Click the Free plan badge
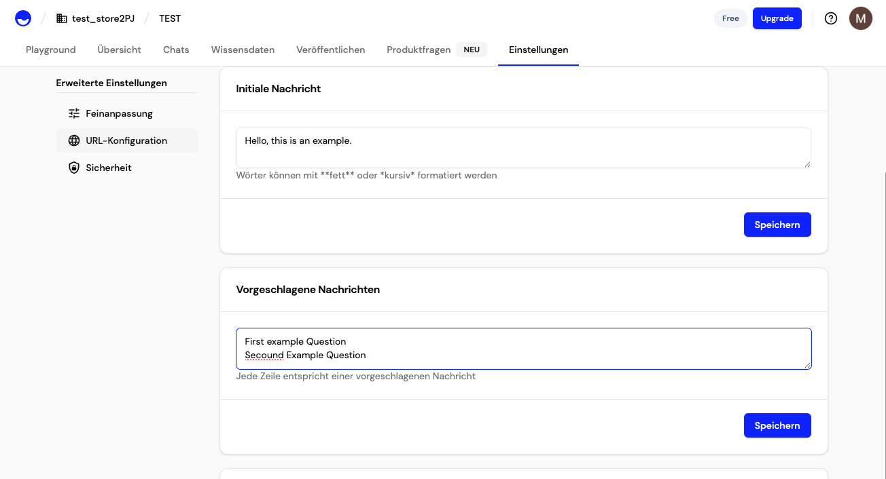The image size is (886, 479). tap(730, 18)
